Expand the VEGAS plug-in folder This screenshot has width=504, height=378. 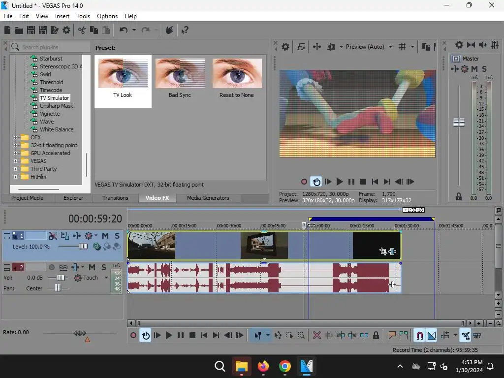click(15, 161)
